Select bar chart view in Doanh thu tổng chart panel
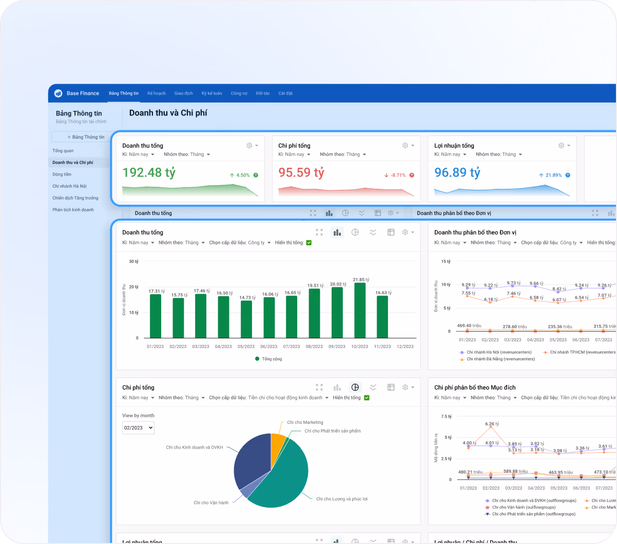Image resolution: width=617 pixels, height=544 pixels. (x=337, y=232)
